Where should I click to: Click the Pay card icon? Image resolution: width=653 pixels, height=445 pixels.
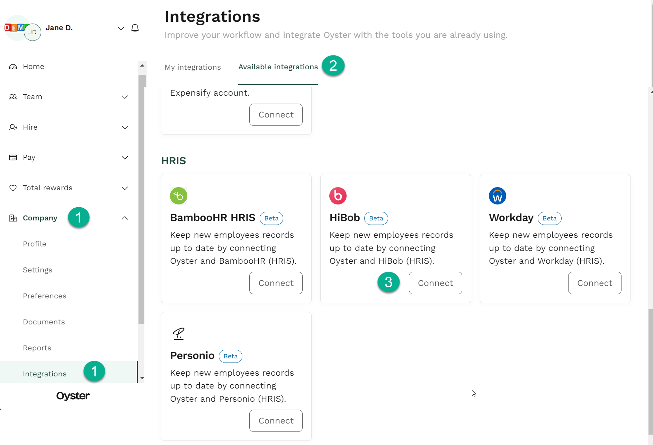(x=13, y=158)
